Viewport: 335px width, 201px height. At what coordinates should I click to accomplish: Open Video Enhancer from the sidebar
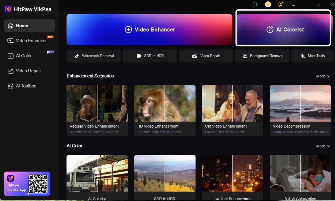pyautogui.click(x=29, y=41)
